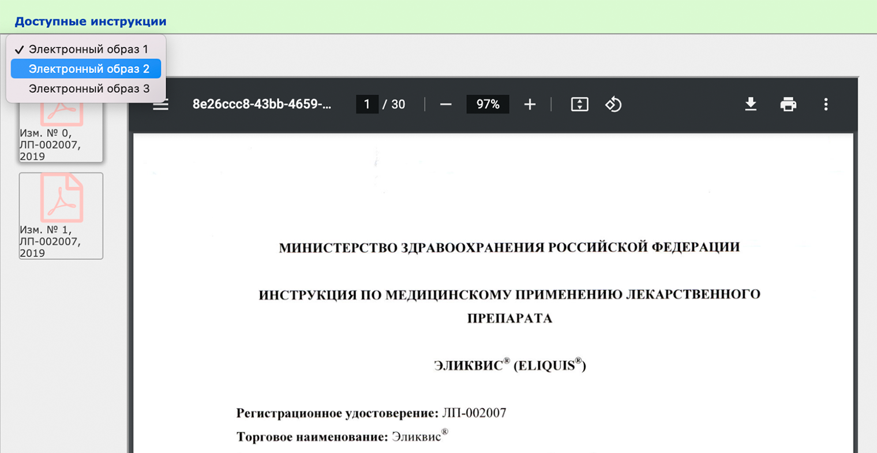Click the Доступные инструкции heading
The height and width of the screenshot is (453, 877).
91,21
